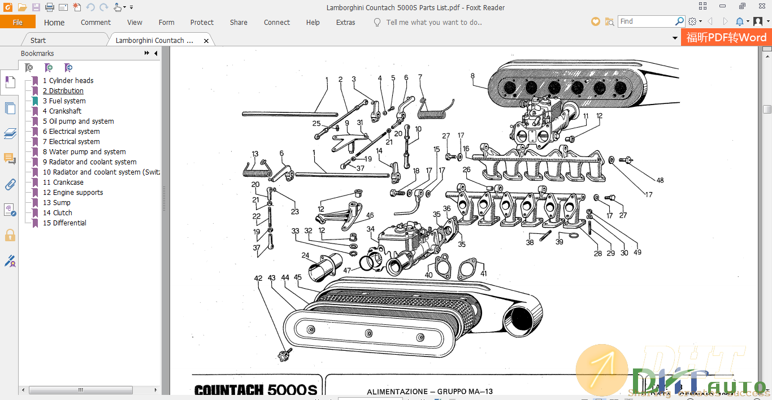Select bookmark 14 Clutch
The image size is (772, 400).
(58, 213)
